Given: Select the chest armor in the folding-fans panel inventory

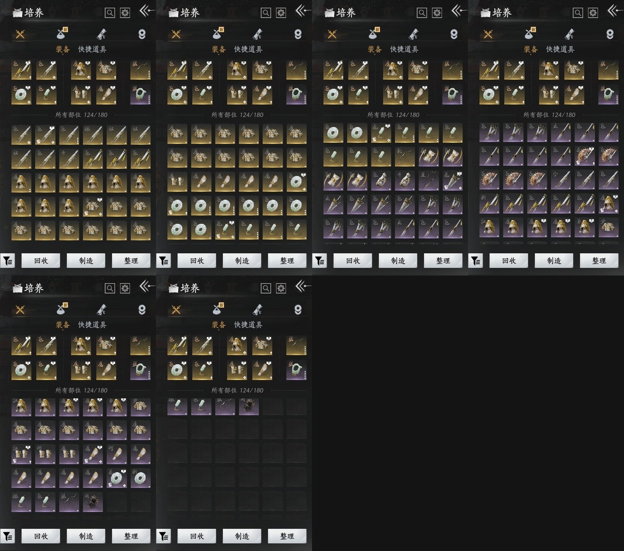Looking at the screenshot, I should (x=608, y=227).
